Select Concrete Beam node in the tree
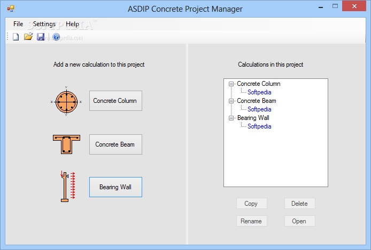The height and width of the screenshot is (250, 371). click(257, 101)
